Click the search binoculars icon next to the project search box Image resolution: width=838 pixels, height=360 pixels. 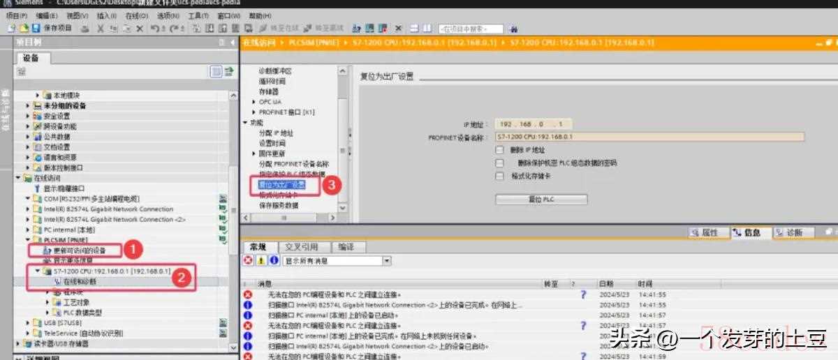coord(514,29)
